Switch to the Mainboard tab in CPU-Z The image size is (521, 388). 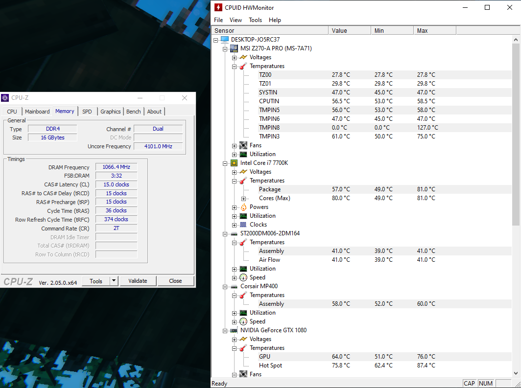pyautogui.click(x=37, y=112)
